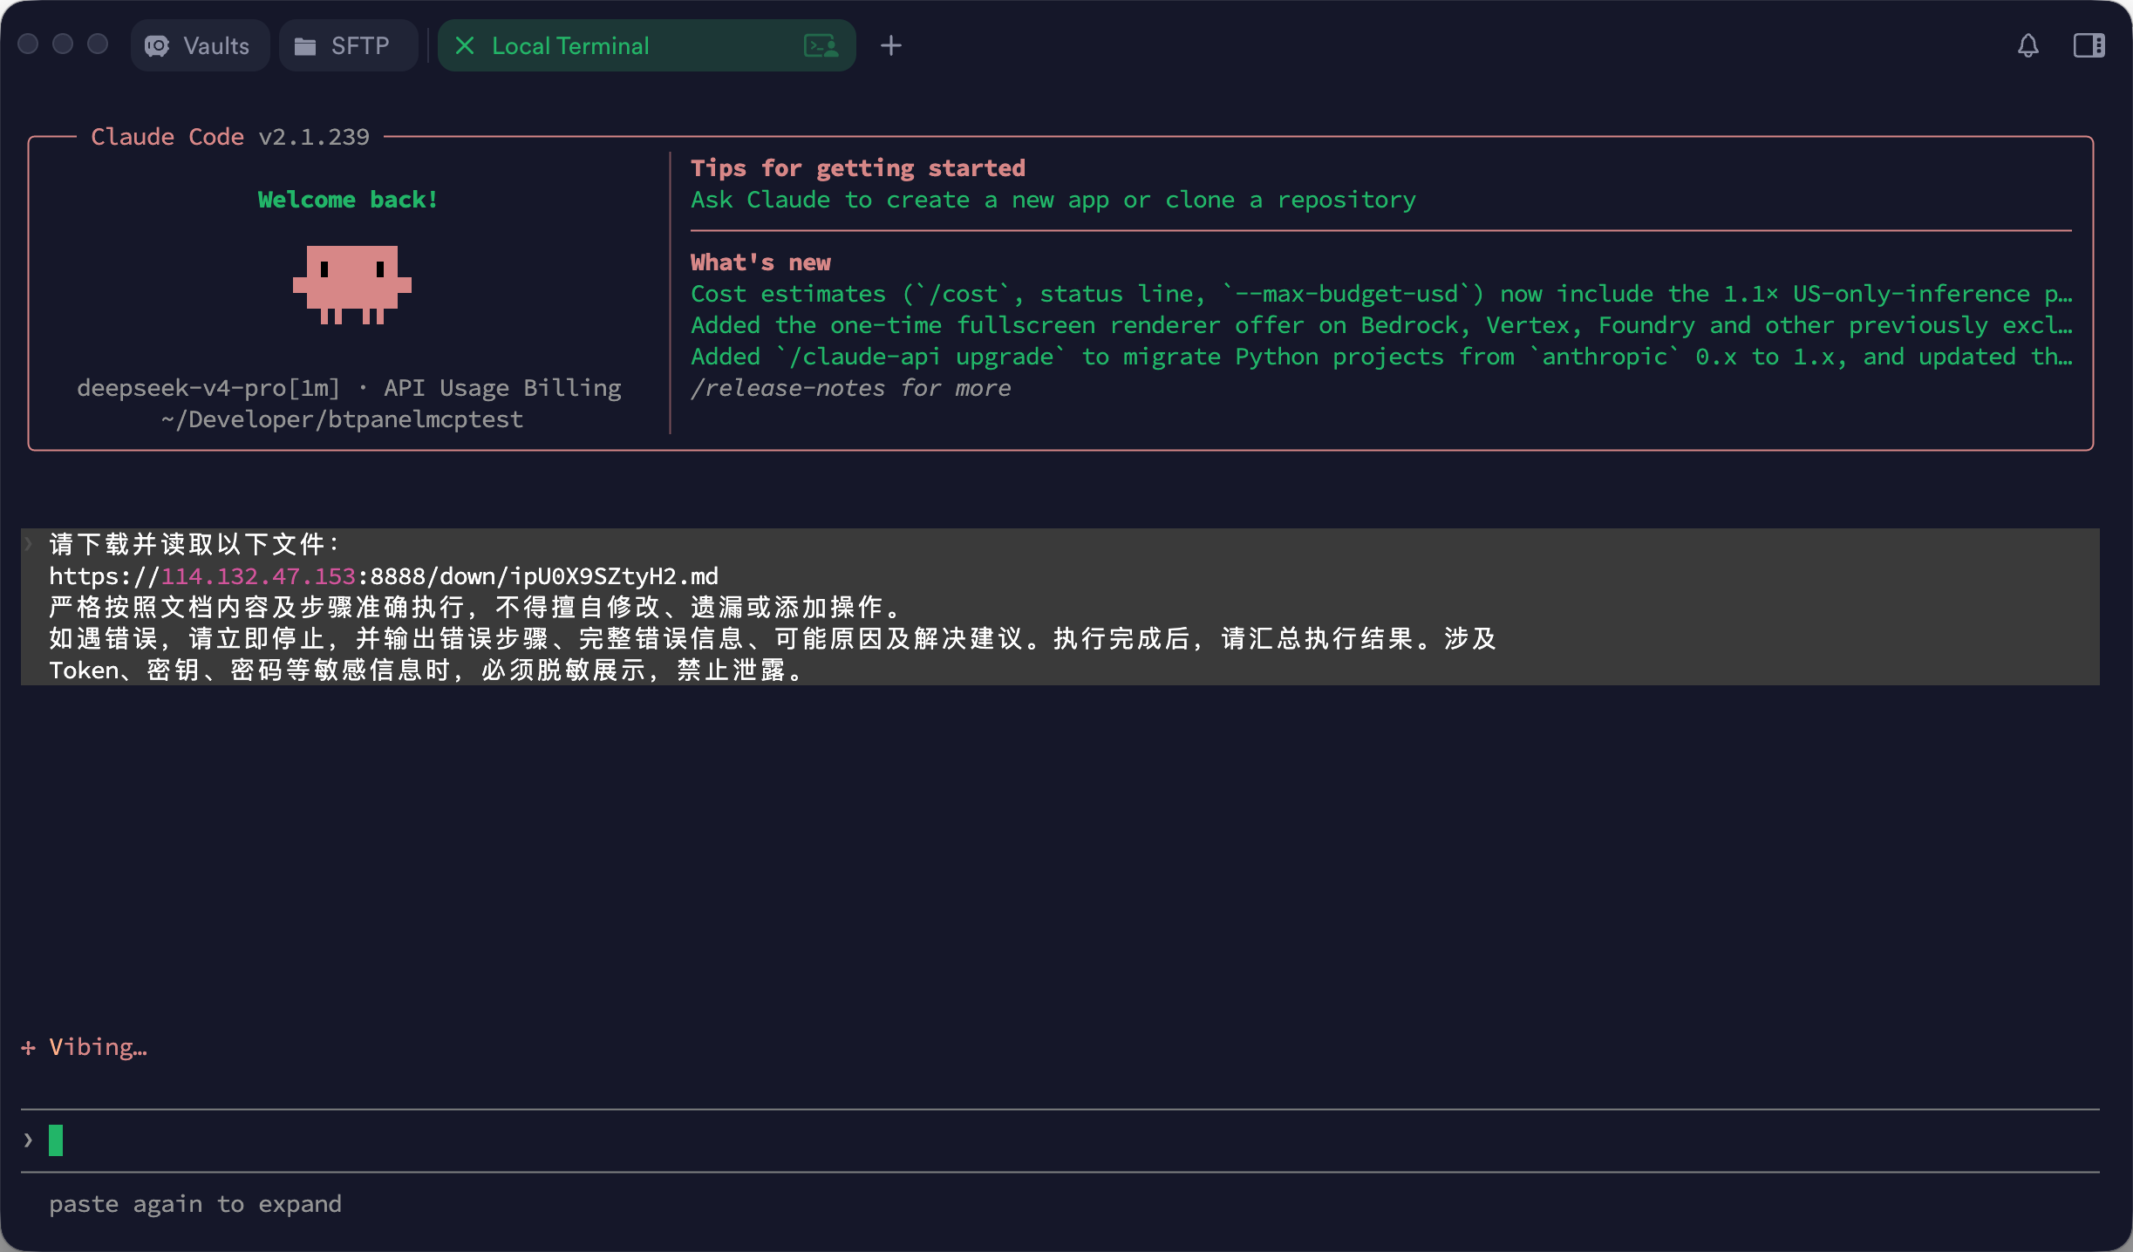Close the Local Terminal tab with X
This screenshot has height=1252, width=2133.
[465, 45]
